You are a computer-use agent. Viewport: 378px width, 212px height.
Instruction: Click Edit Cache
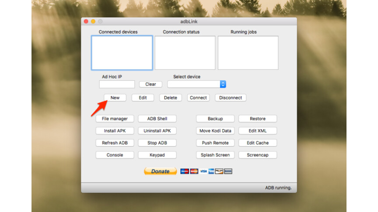258,143
